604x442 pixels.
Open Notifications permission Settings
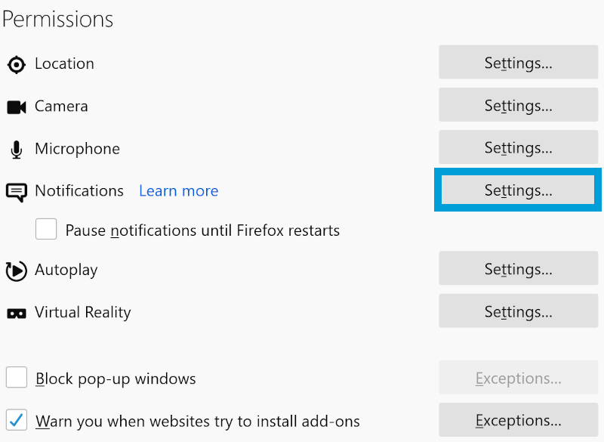click(518, 190)
